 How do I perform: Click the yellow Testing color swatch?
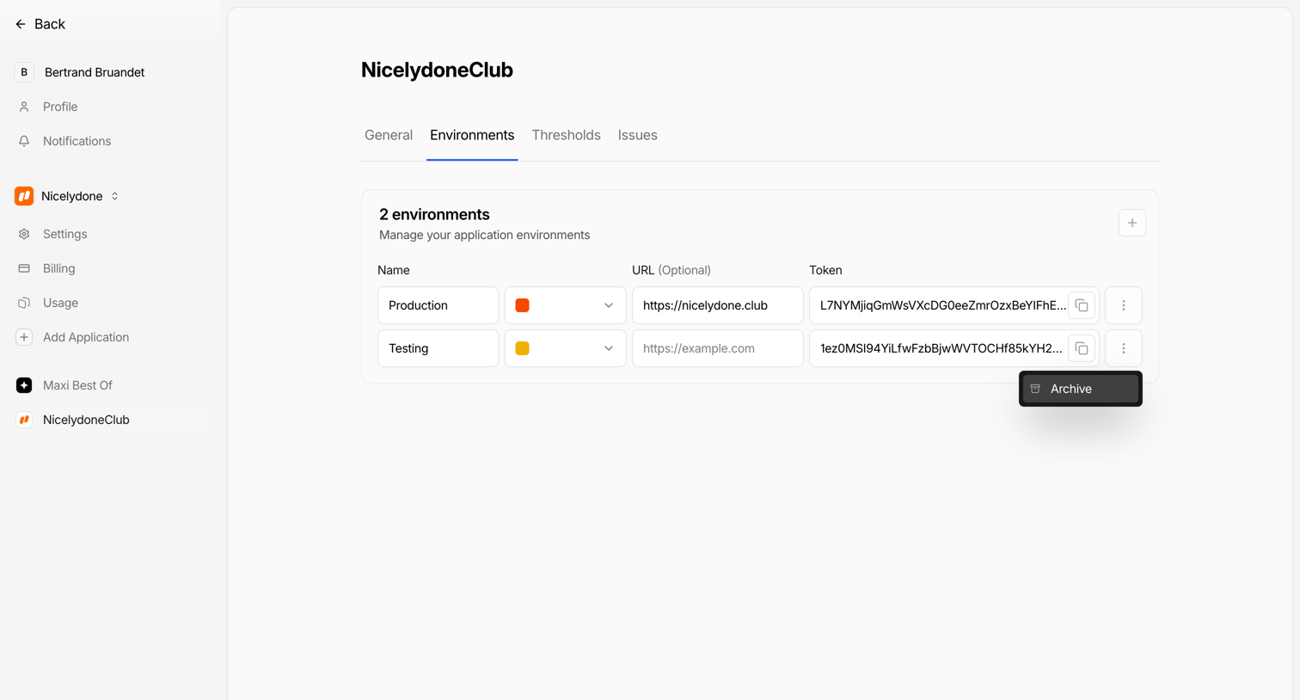[x=522, y=348]
